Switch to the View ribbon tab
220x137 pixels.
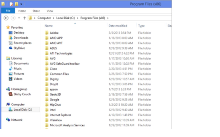pos(50,11)
